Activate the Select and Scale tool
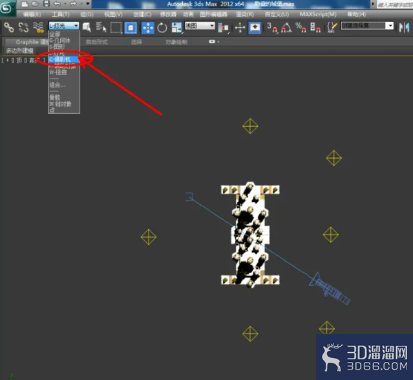The height and width of the screenshot is (380, 413). tap(176, 28)
